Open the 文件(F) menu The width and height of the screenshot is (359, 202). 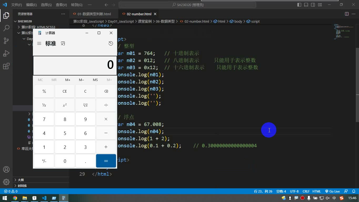[x=17, y=5]
